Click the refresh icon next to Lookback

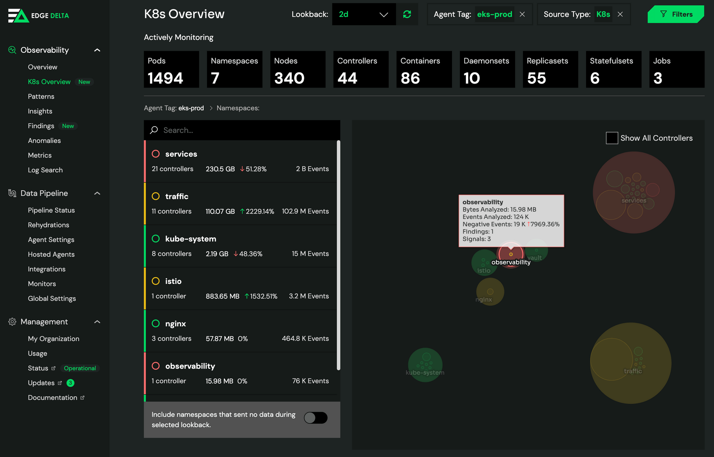[407, 14]
